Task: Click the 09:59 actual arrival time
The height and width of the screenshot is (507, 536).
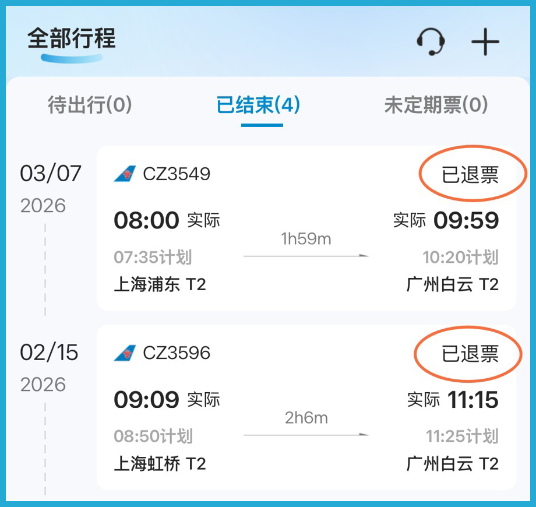Action: [x=466, y=220]
